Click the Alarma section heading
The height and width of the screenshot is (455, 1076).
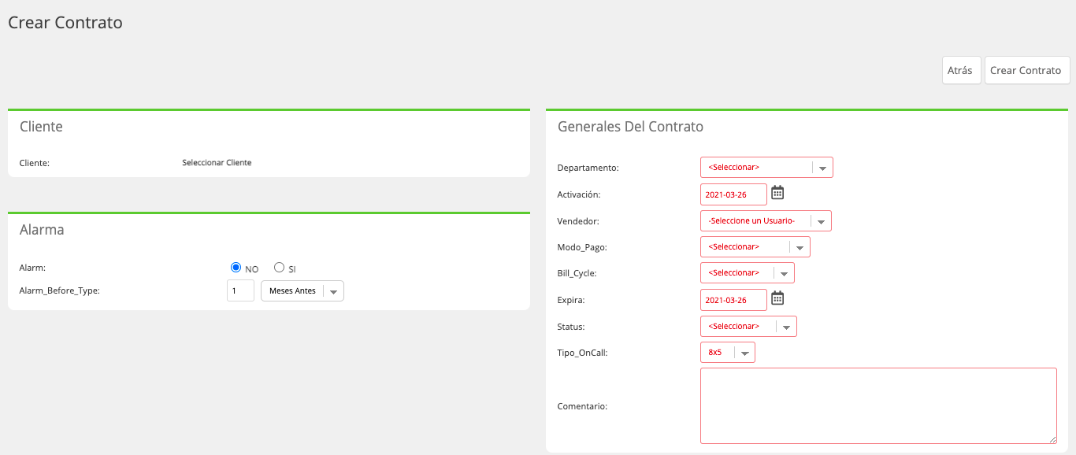42,230
